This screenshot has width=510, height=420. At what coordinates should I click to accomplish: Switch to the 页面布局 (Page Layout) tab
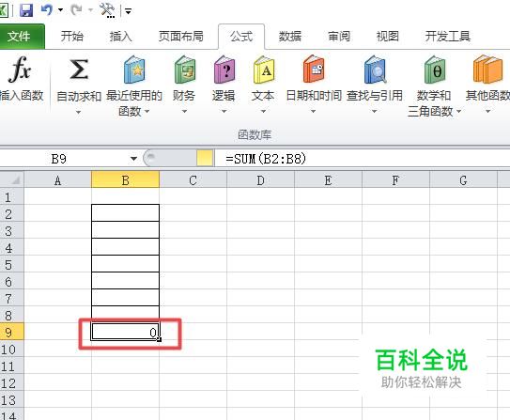(x=181, y=36)
